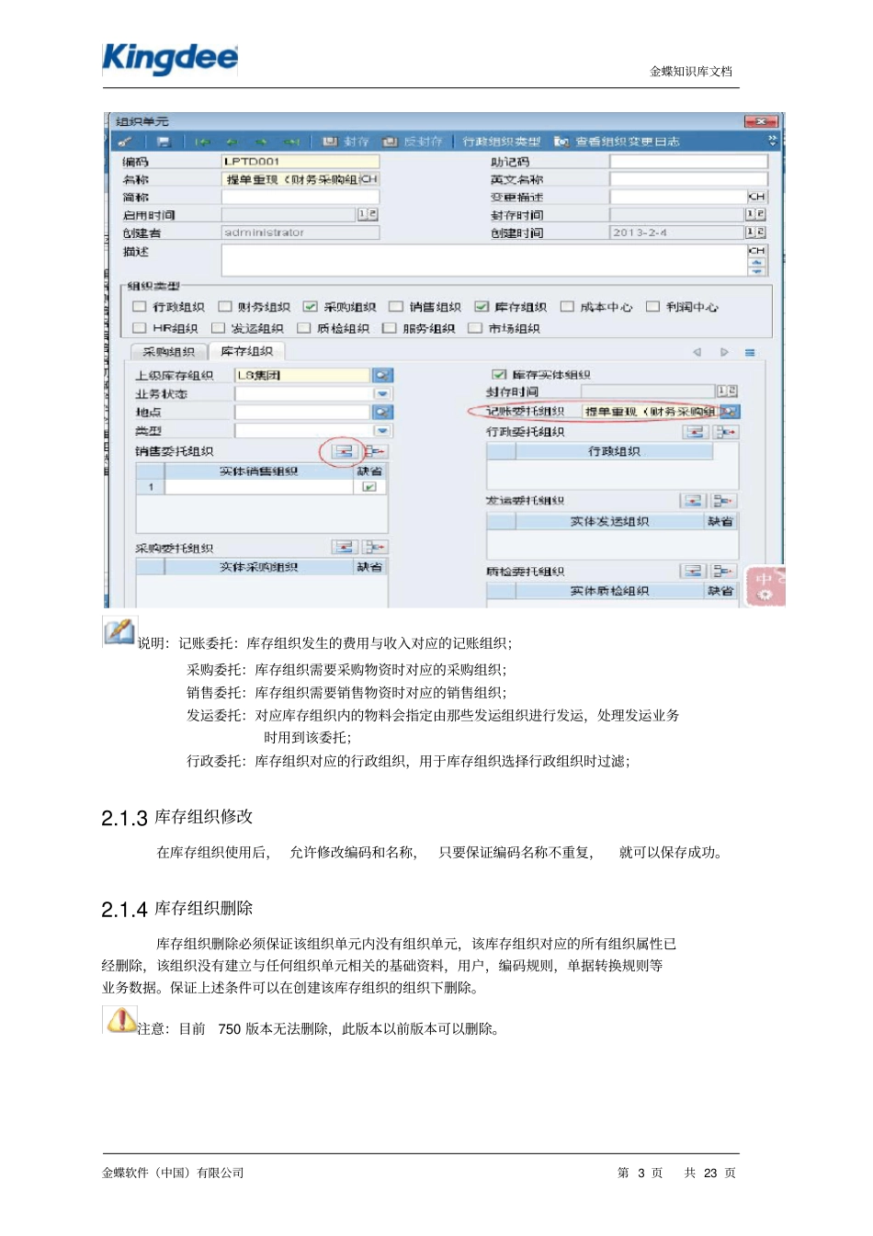The height and width of the screenshot is (1236, 873).
Task: Click the 实体采购组织 column header
Action: [x=259, y=568]
